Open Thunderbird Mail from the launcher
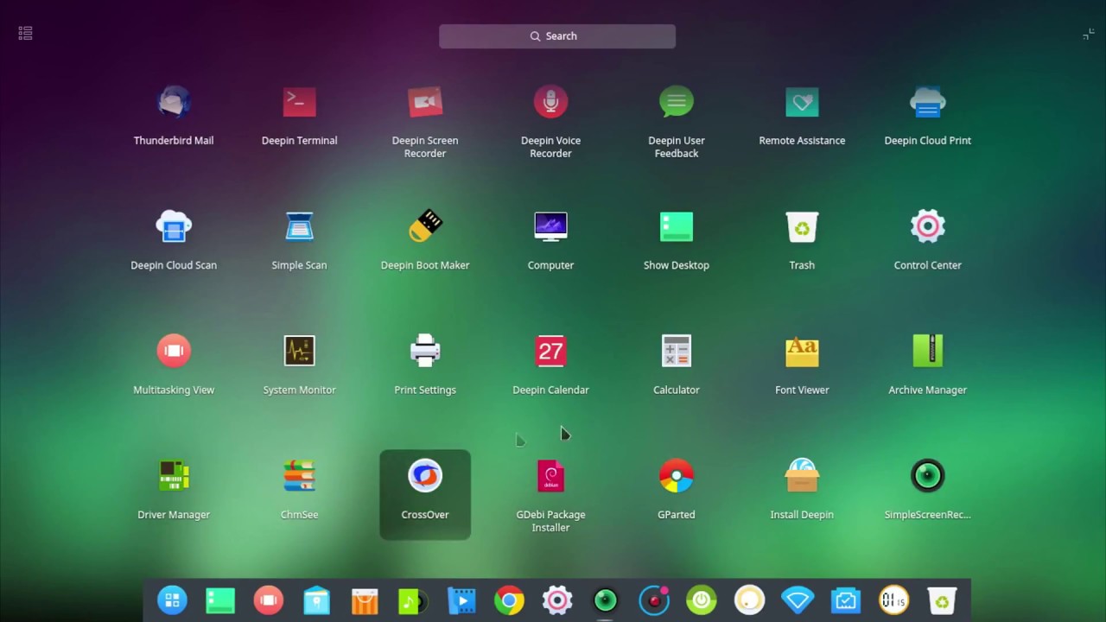The height and width of the screenshot is (622, 1106). point(174,102)
